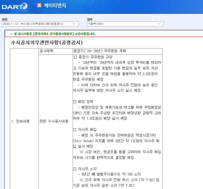
Task: Click the 첨부 dropdown chevron arrow
Action: point(159,24)
